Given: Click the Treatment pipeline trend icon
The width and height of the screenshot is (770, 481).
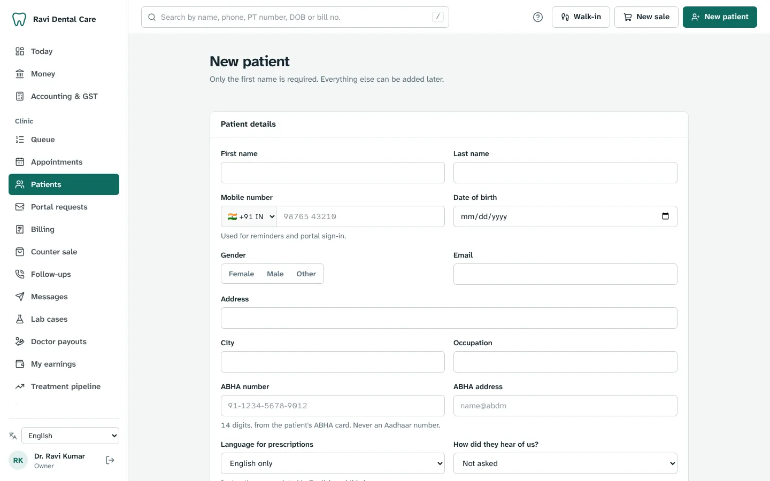Looking at the screenshot, I should pos(20,386).
